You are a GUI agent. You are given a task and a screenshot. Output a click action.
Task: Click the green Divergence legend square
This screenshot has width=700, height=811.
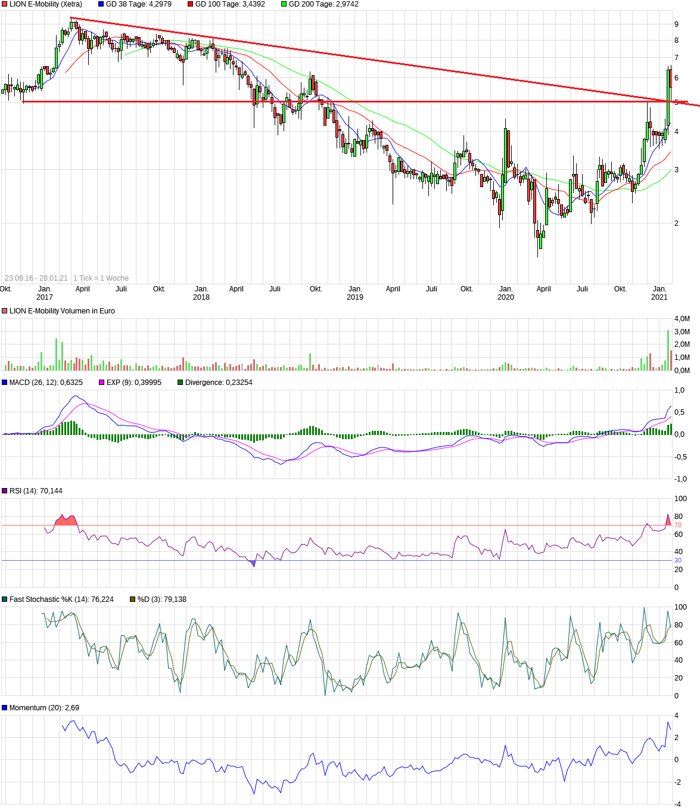point(181,383)
